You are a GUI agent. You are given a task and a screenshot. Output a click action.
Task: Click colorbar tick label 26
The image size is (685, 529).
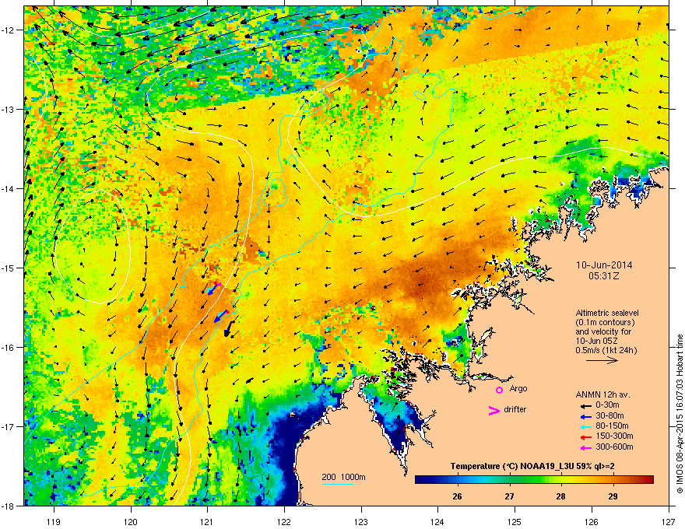[458, 496]
